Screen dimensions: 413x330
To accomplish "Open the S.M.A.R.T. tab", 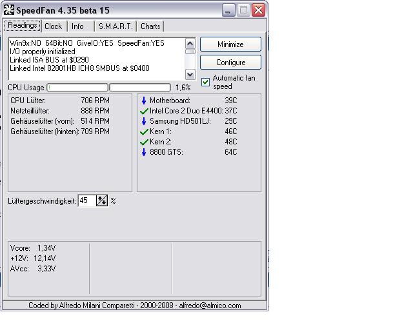I will click(x=116, y=26).
